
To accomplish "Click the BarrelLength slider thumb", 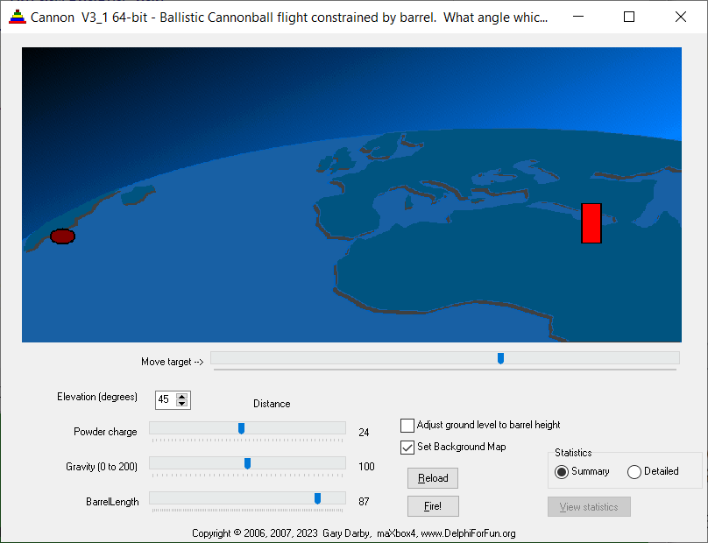I will 317,498.
